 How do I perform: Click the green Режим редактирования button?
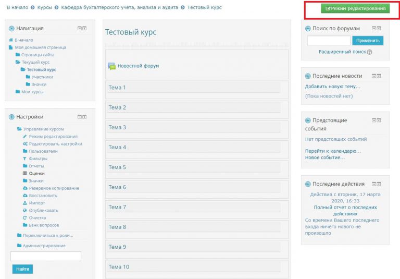click(355, 9)
